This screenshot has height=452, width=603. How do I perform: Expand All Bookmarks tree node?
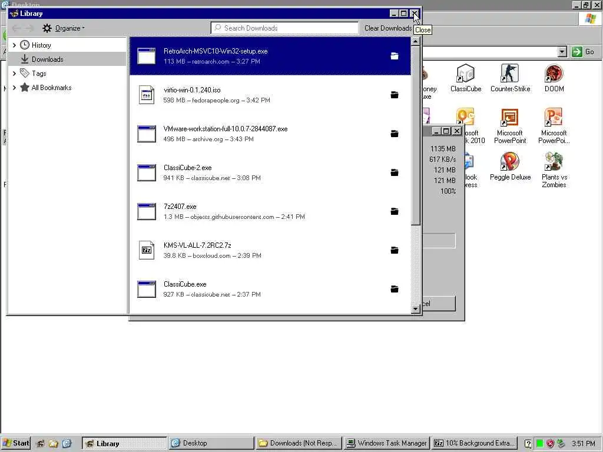14,87
